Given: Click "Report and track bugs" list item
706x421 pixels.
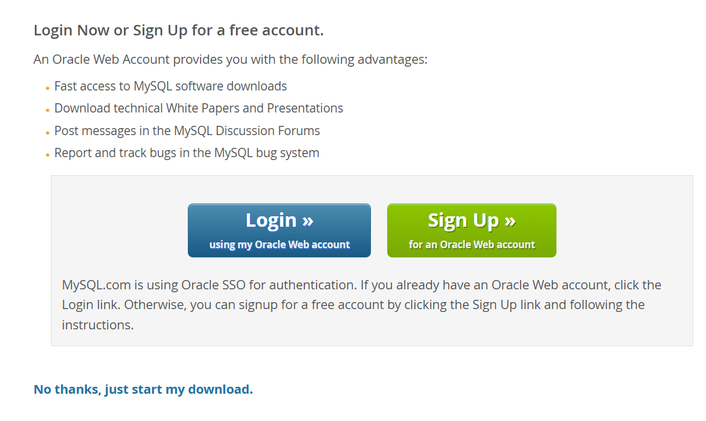Looking at the screenshot, I should tap(187, 153).
